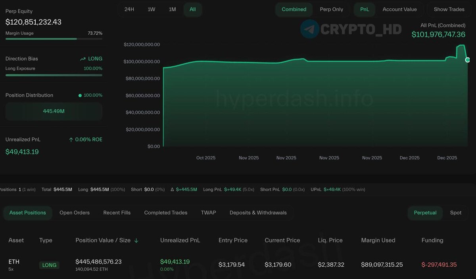Click funding value $-297,491.35
Screen dimensions: 476x279
[439, 265]
